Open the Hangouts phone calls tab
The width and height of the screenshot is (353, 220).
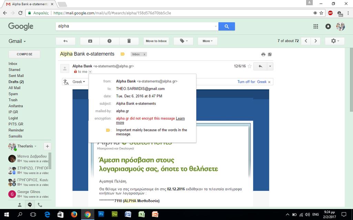tap(40, 205)
